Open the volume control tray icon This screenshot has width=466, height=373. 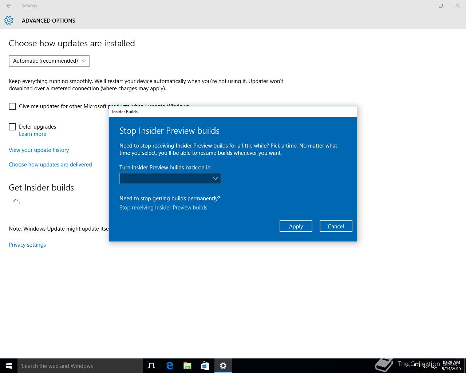click(425, 366)
